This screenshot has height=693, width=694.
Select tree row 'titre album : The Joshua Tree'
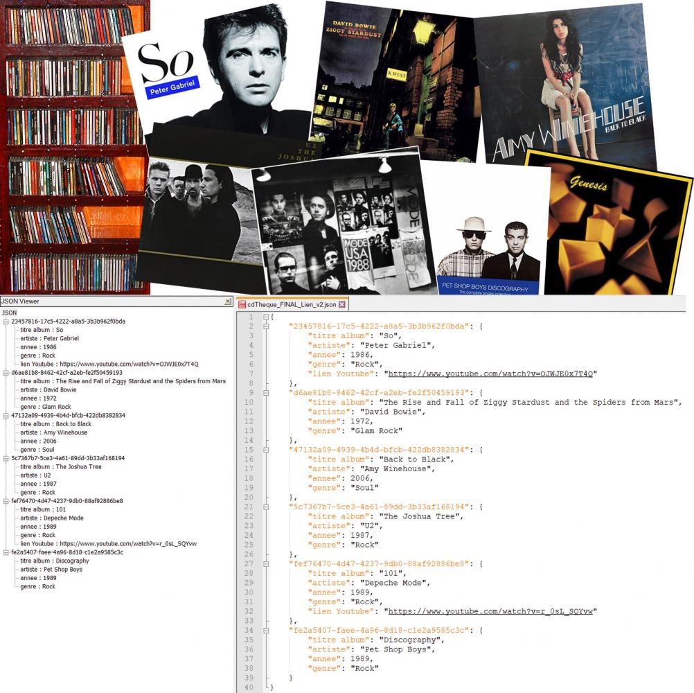[61, 466]
